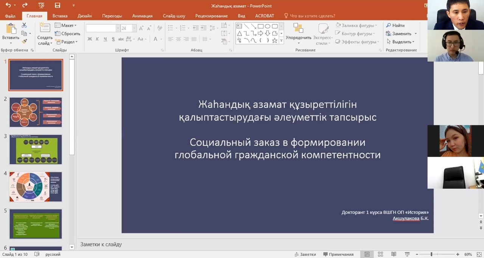Start slideshow from status bar icon
The height and width of the screenshot is (258, 484).
(407, 254)
